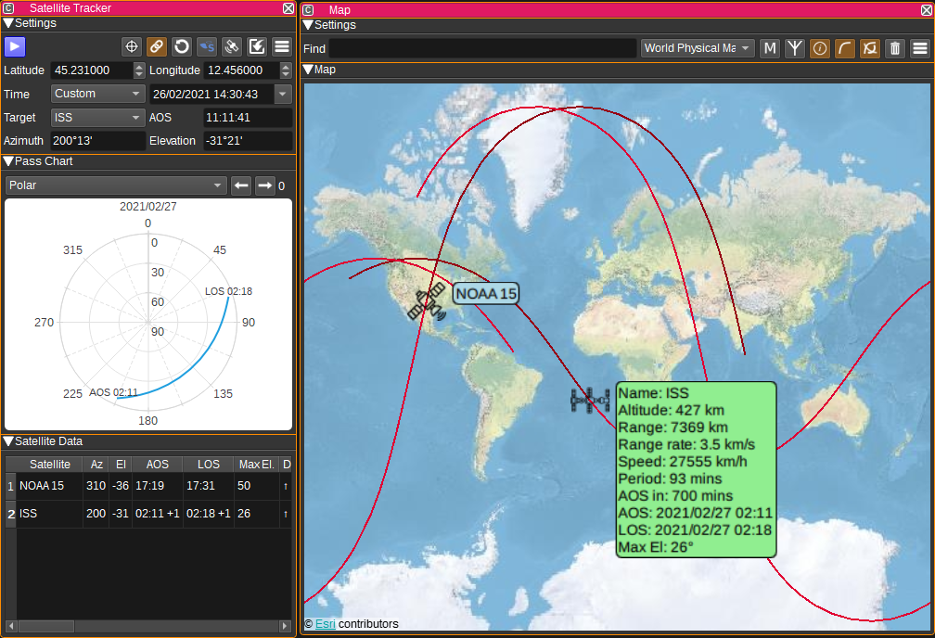Click the Find search field

pyautogui.click(x=482, y=48)
